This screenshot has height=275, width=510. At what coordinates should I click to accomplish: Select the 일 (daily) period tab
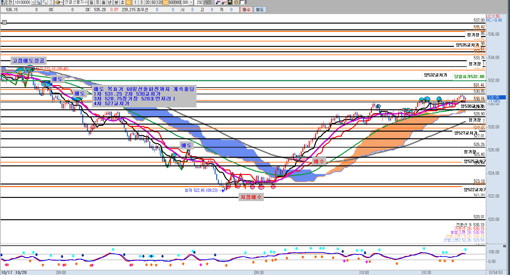[x=92, y=2]
